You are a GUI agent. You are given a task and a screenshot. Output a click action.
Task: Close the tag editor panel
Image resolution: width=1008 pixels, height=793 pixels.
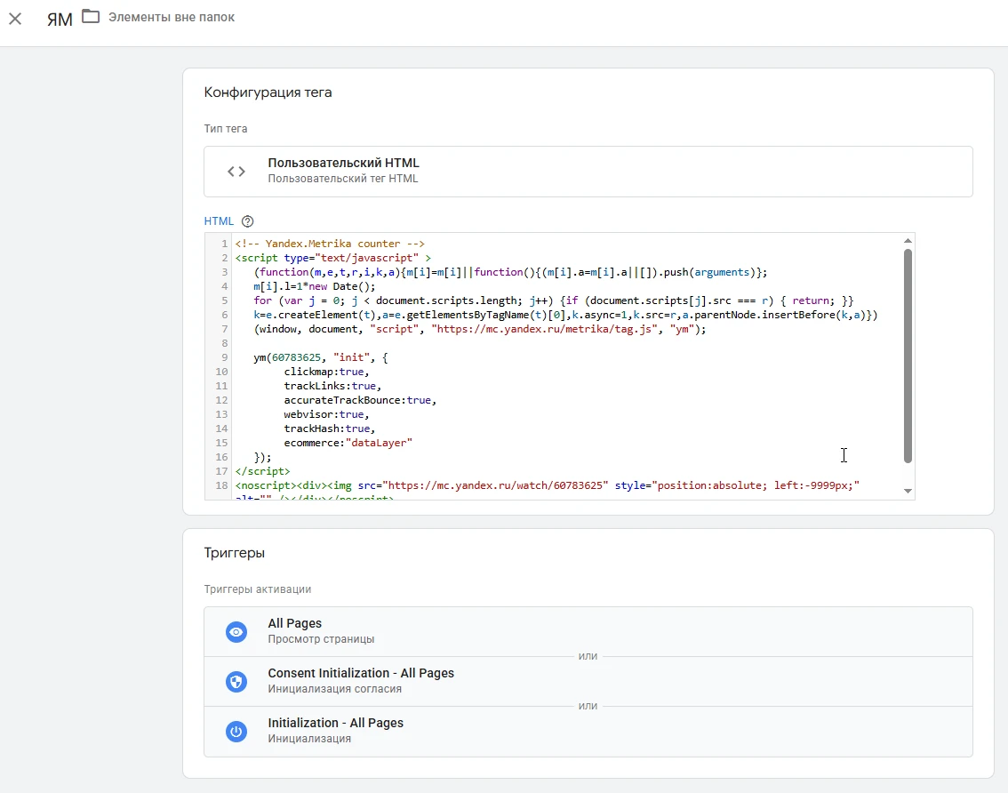(15, 19)
